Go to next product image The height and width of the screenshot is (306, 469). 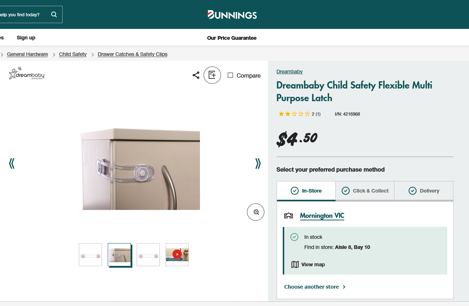coord(258,163)
